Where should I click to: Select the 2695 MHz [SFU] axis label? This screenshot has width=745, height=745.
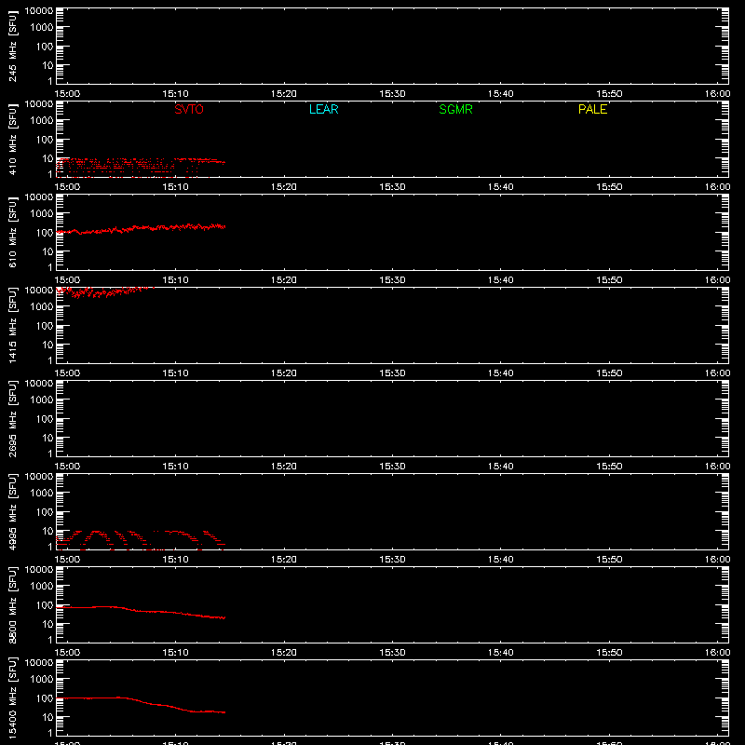pyautogui.click(x=12, y=418)
